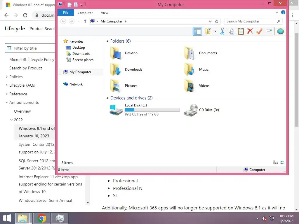The width and height of the screenshot is (299, 224).
Task: Select the Videos folder icon
Action: click(x=190, y=86)
